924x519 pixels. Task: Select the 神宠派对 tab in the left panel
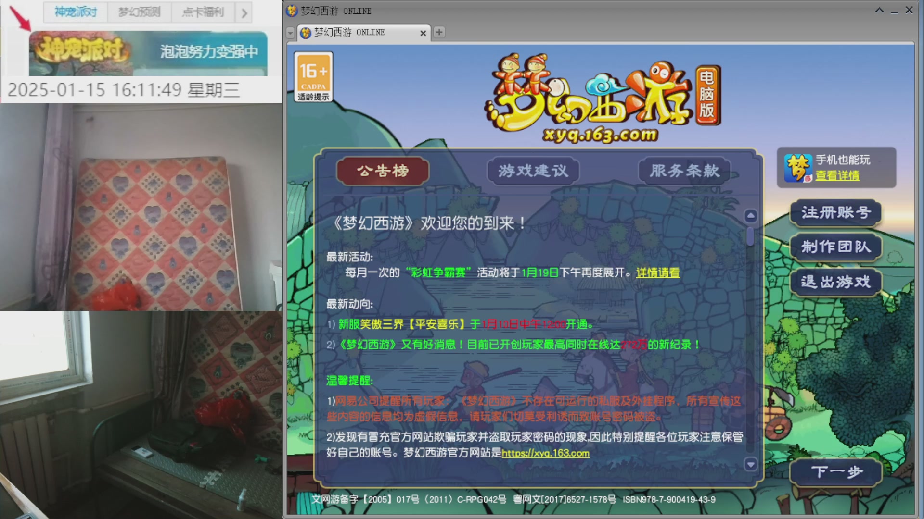(x=76, y=12)
